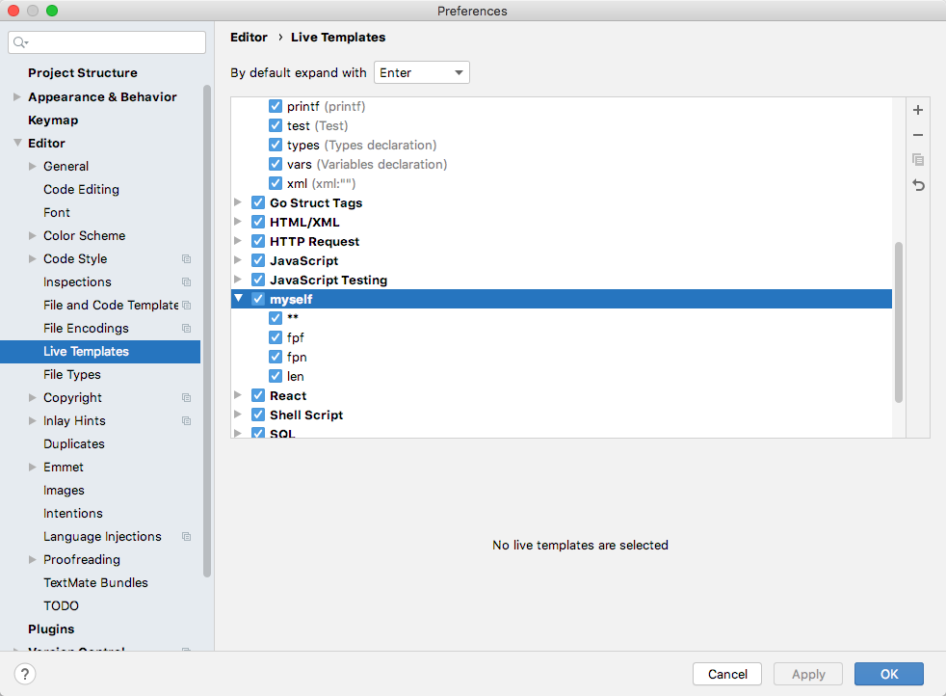Expand the JavaScript Testing group
Viewport: 946px width, 696px height.
click(x=238, y=280)
